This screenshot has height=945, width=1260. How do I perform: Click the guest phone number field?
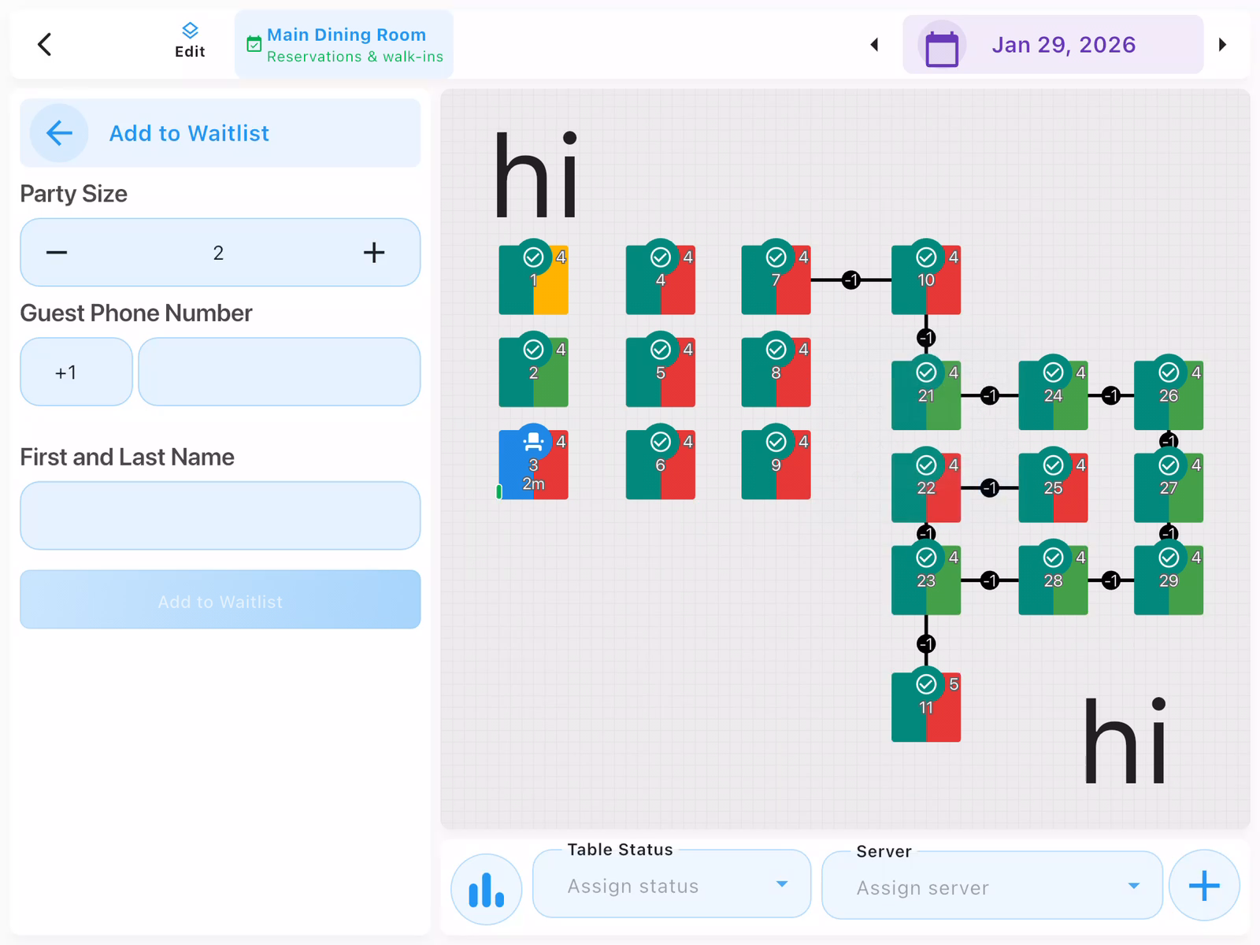click(279, 372)
